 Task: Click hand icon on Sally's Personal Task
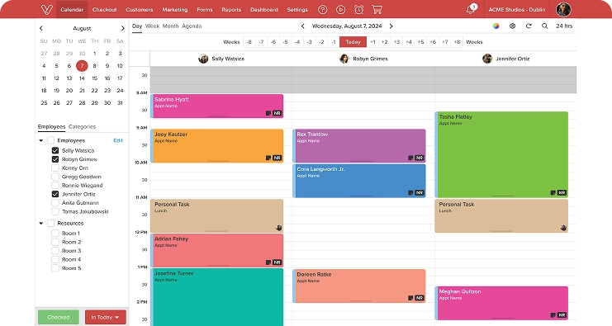[x=278, y=228]
